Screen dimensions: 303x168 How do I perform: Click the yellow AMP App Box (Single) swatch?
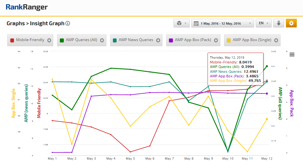[x=229, y=40]
